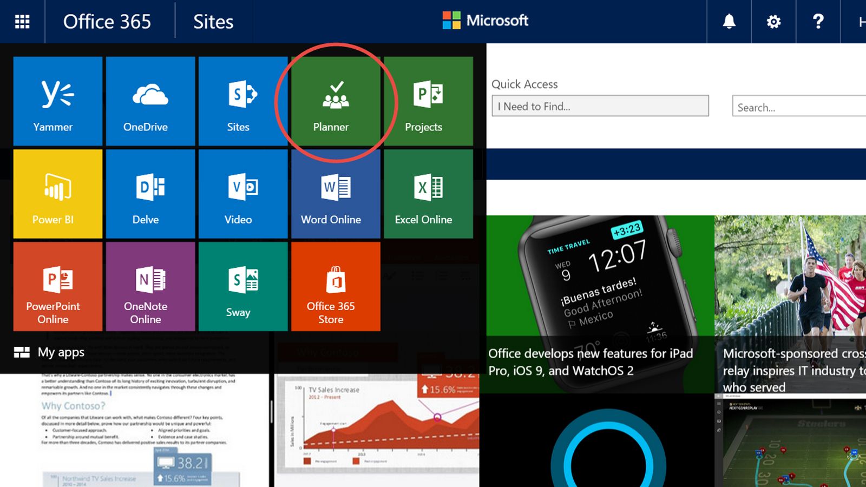
Task: Open the help question mark
Action: 818,22
